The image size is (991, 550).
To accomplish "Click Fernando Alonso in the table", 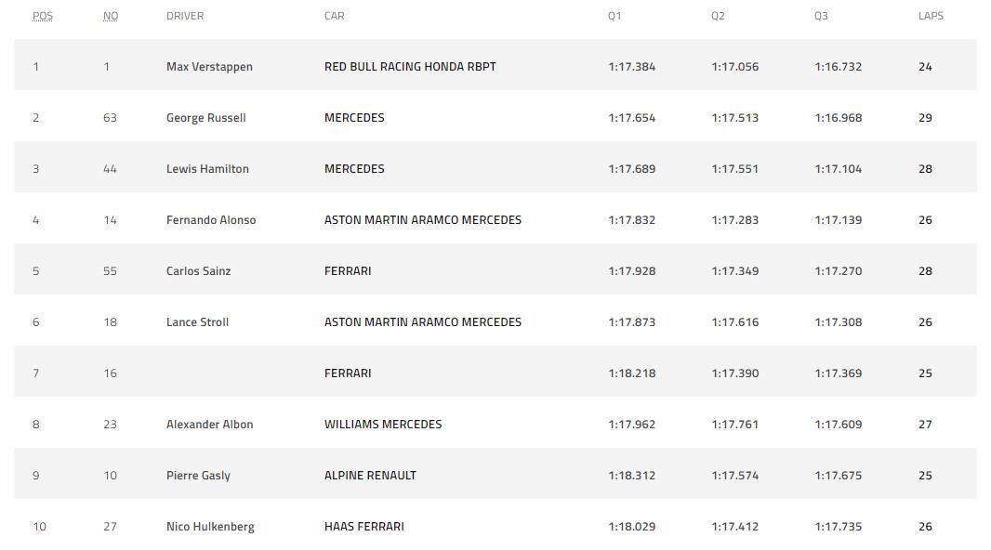I will [x=211, y=220].
